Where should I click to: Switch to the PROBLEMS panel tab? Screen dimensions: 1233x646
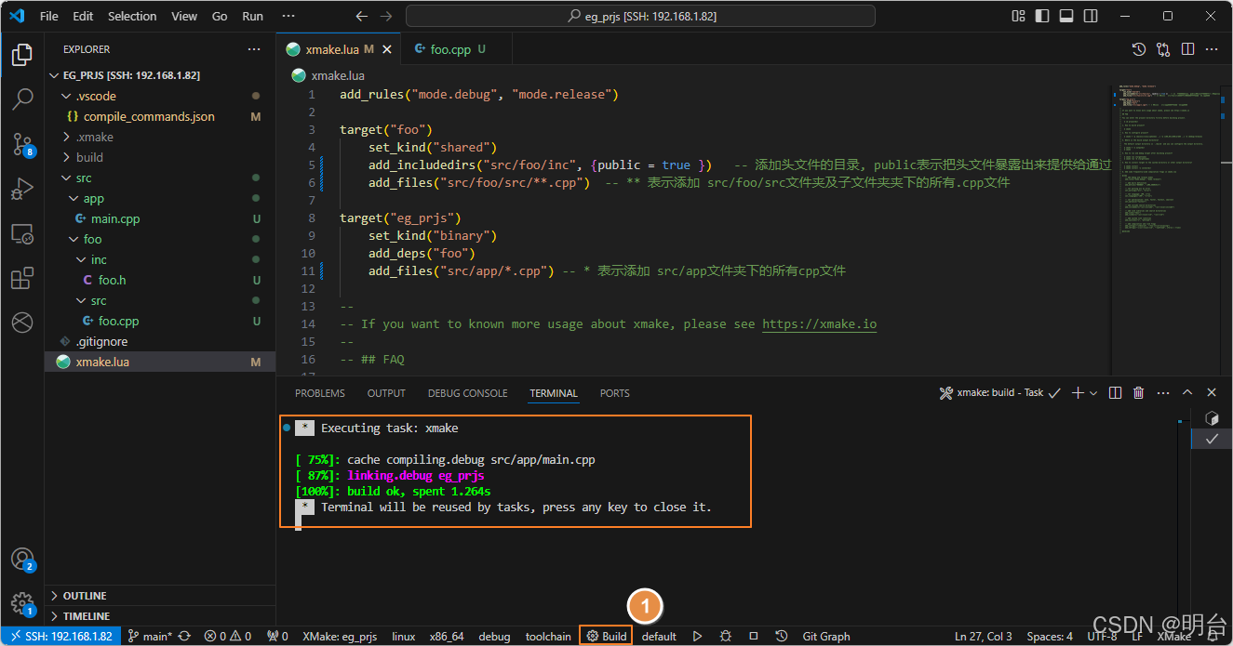[x=320, y=393]
